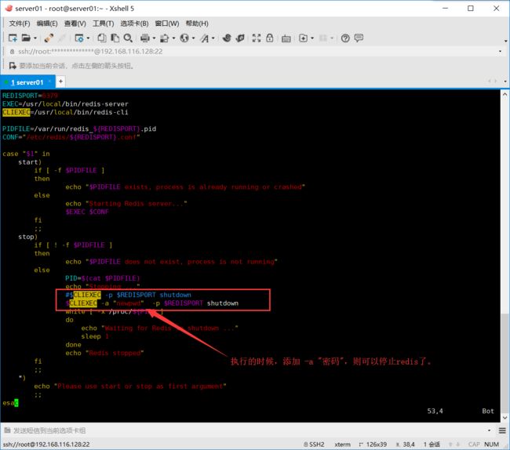Expand the compose bar dropdown arrow
Image resolution: width=510 pixels, height=450 pixels.
pyautogui.click(x=489, y=430)
